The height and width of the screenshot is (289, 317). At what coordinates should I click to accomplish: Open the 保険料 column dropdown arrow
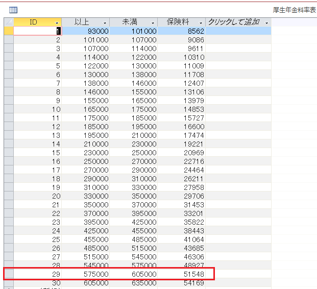click(201, 23)
